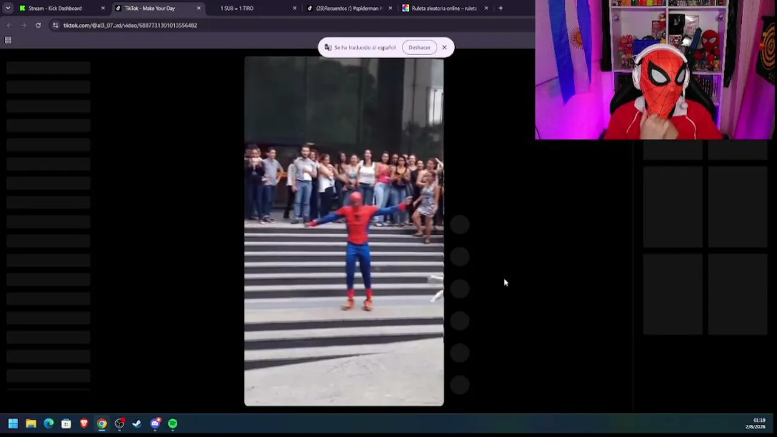Switch to the 1 SUB = 1 TIRO tab
This screenshot has width=777, height=437.
237,8
